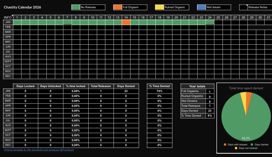Select the Ruined Orgasms year total label

(x=193, y=96)
